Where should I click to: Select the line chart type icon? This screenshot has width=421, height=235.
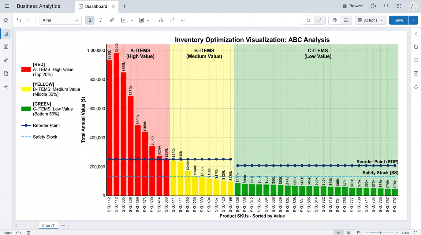[x=124, y=20]
